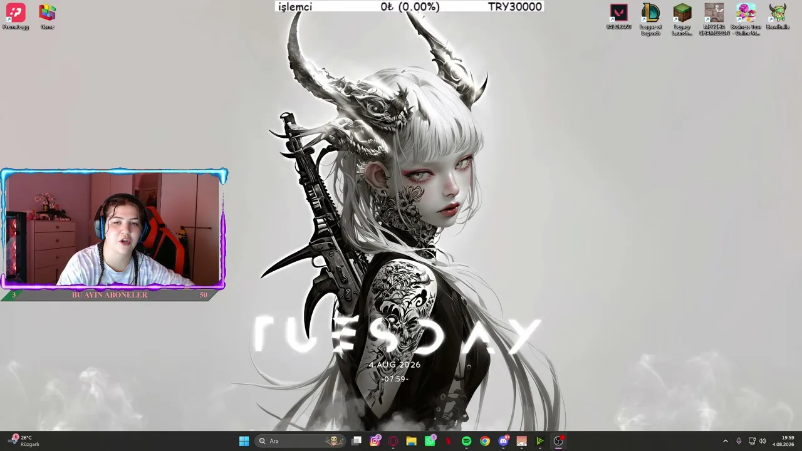Click the volume speaker tray icon
Viewport: 802px width, 451px height.
tap(763, 441)
